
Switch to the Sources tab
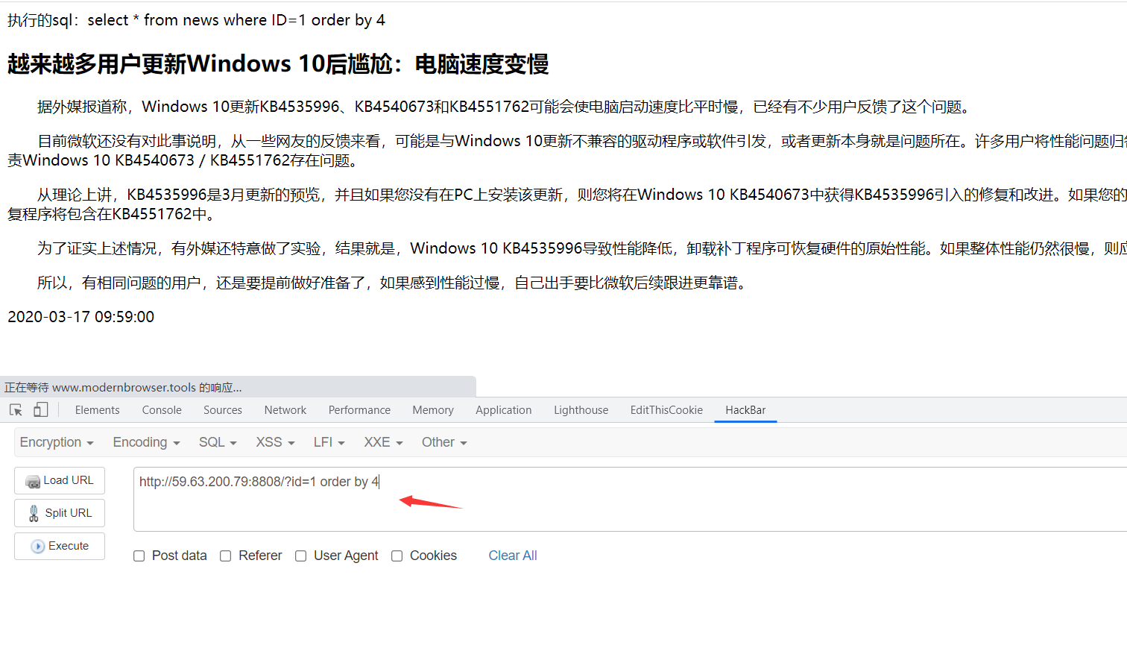pos(223,410)
